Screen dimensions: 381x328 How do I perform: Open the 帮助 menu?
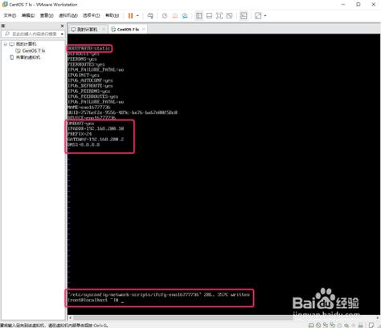tap(112, 15)
